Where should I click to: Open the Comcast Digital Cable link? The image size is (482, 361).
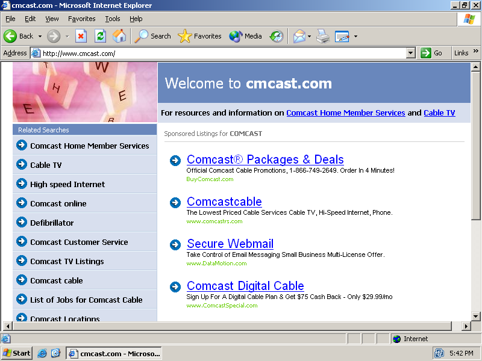coord(245,286)
